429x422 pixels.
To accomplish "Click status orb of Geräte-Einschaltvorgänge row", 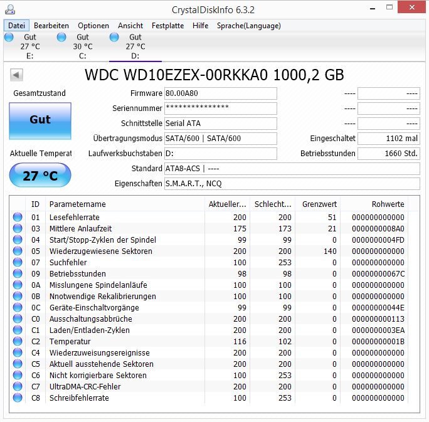I will pyautogui.click(x=18, y=307).
